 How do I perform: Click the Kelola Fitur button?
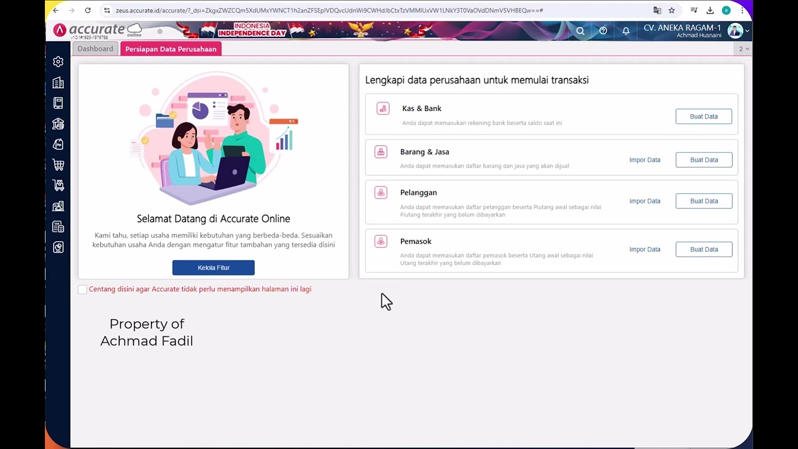[x=213, y=268]
